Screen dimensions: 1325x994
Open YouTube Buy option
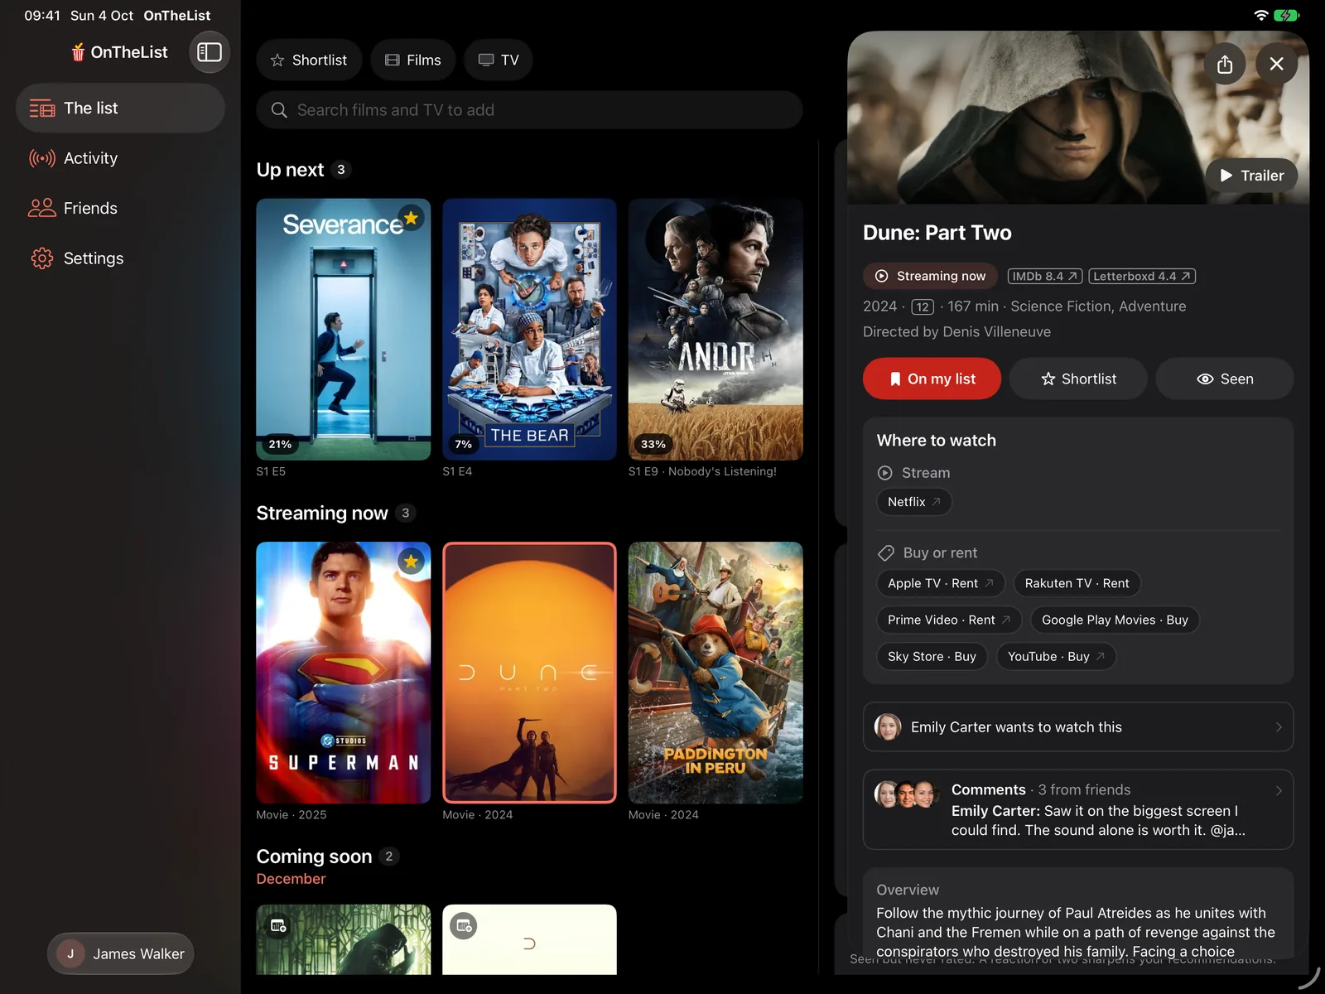[1057, 656]
